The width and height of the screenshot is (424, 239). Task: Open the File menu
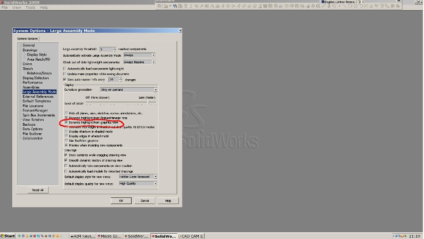point(4,8)
